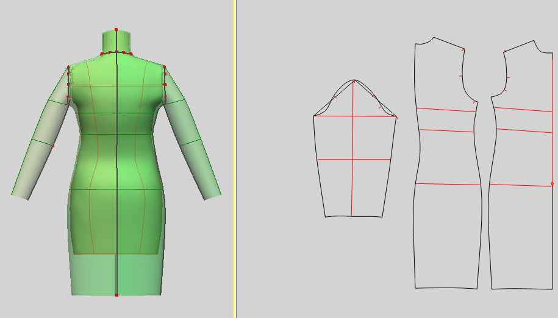
Task: Select the bust line on the middle bodice pattern
Action: pyautogui.click(x=446, y=110)
